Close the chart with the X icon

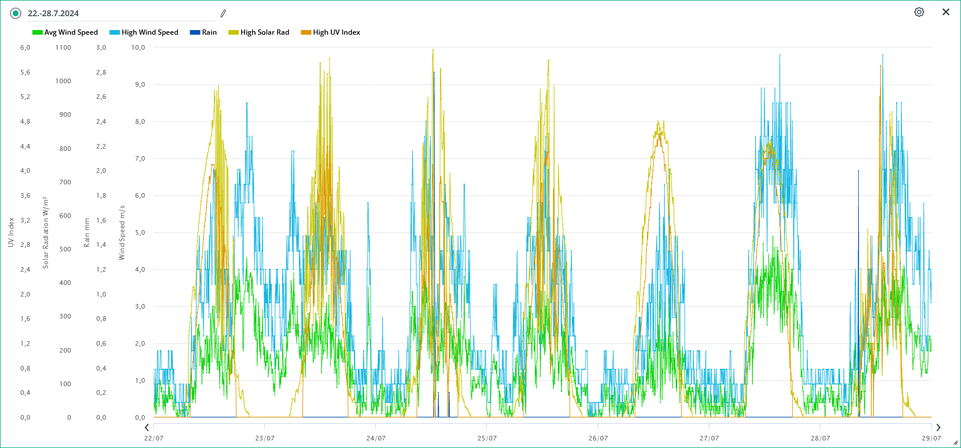pyautogui.click(x=946, y=12)
